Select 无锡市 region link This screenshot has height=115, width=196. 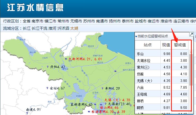coord(76,21)
